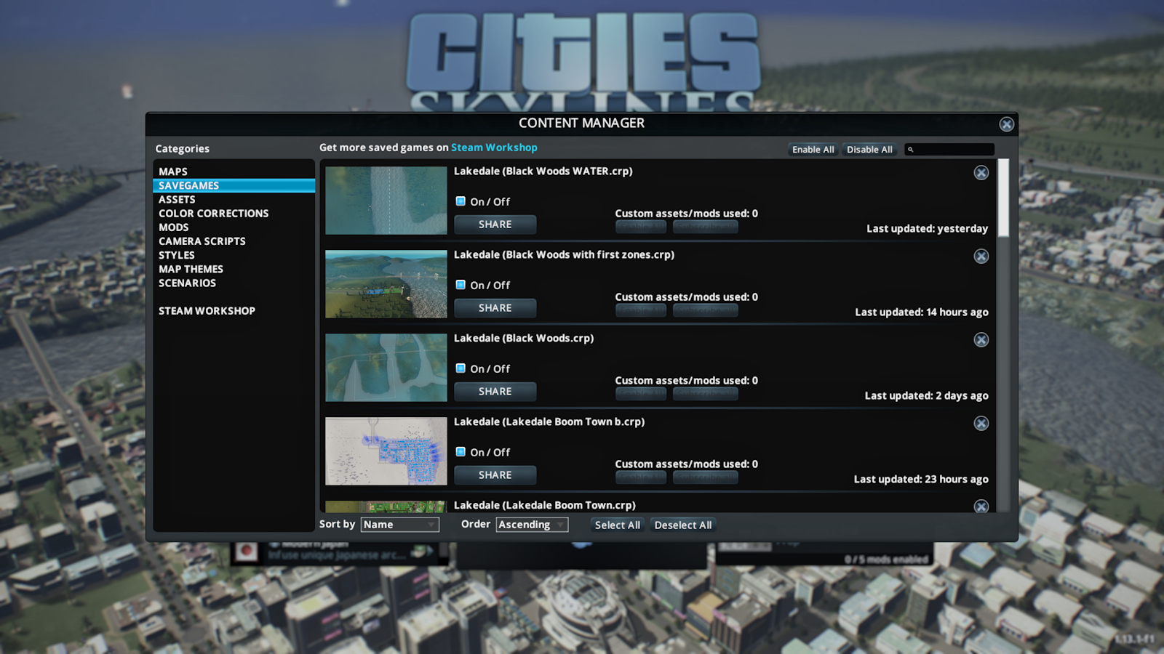This screenshot has width=1164, height=654.
Task: Click Select All button
Action: tap(618, 525)
